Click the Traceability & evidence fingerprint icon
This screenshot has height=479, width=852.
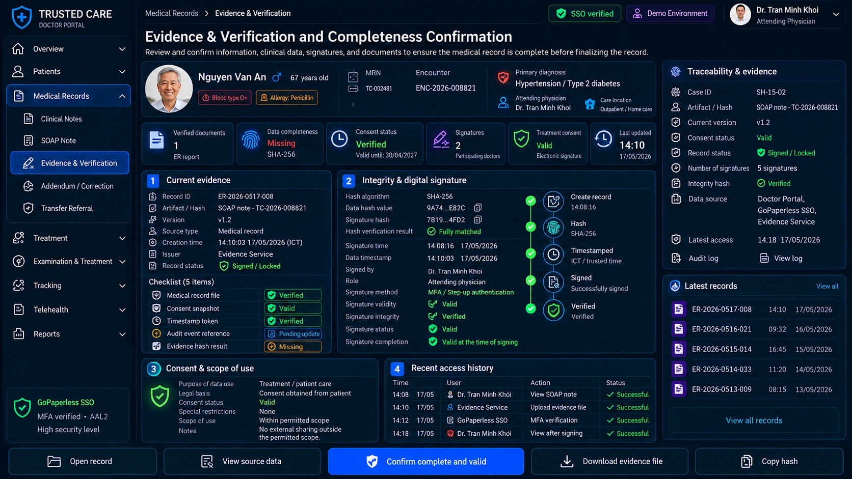[x=676, y=72]
